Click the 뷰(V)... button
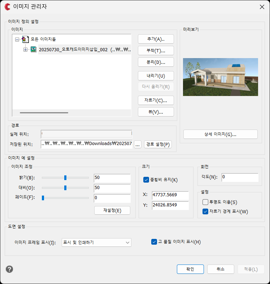 [x=156, y=112]
